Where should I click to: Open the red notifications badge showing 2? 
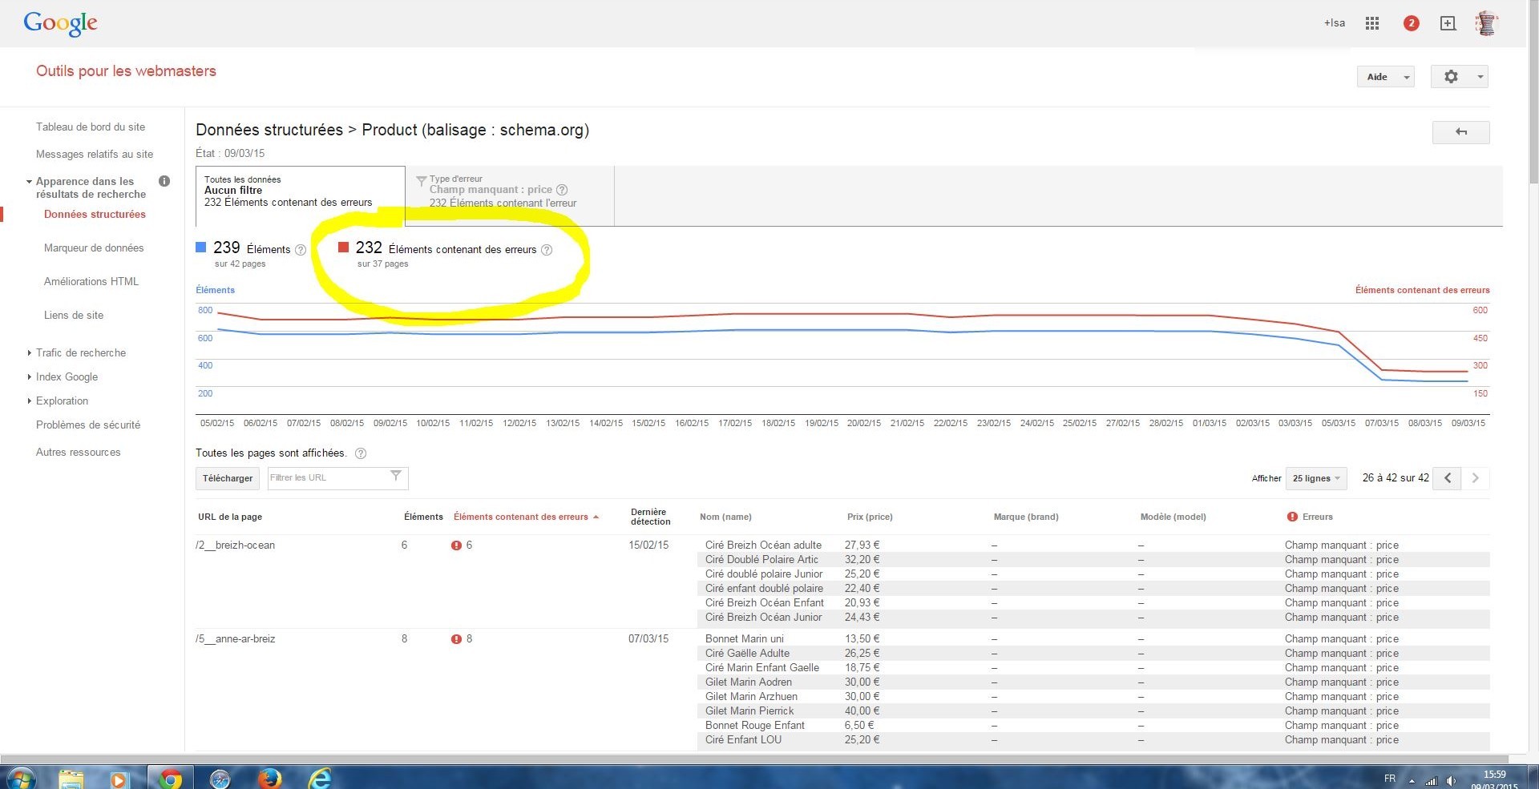[x=1412, y=23]
